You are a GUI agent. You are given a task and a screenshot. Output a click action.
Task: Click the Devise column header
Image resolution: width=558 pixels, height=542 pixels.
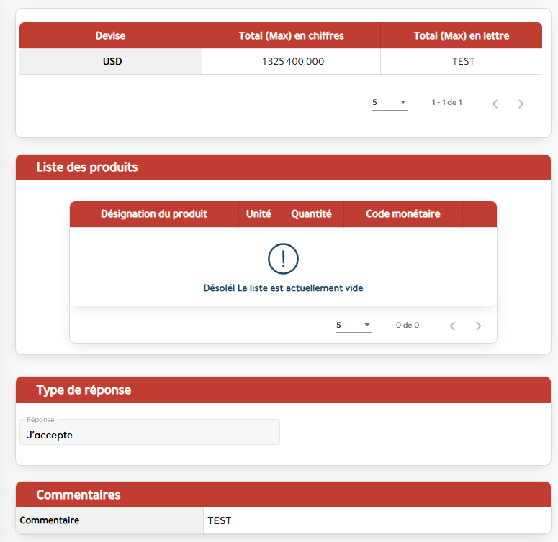110,35
